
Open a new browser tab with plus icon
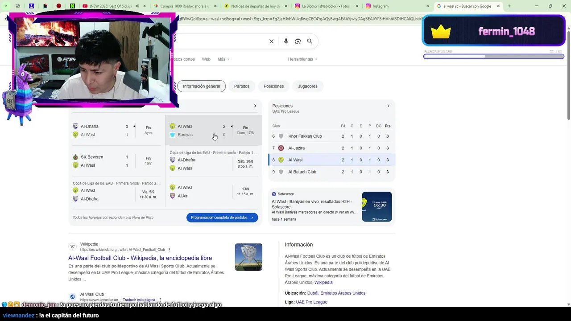click(509, 6)
